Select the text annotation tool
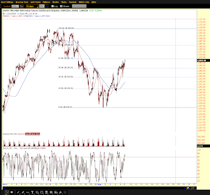Screen dimensions: 210x195 33,192
